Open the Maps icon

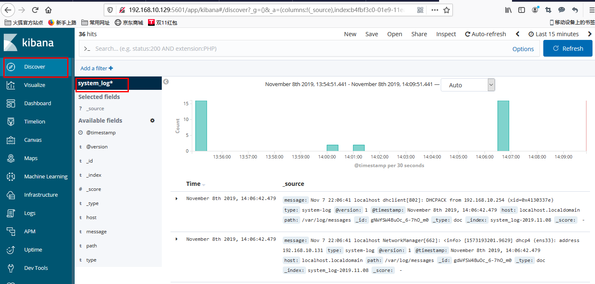[11, 158]
